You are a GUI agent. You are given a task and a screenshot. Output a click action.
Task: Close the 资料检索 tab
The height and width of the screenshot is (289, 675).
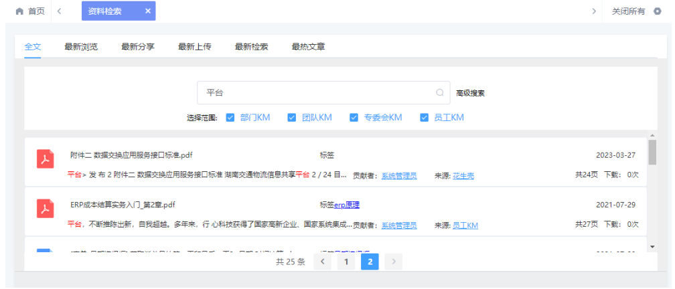coord(147,11)
